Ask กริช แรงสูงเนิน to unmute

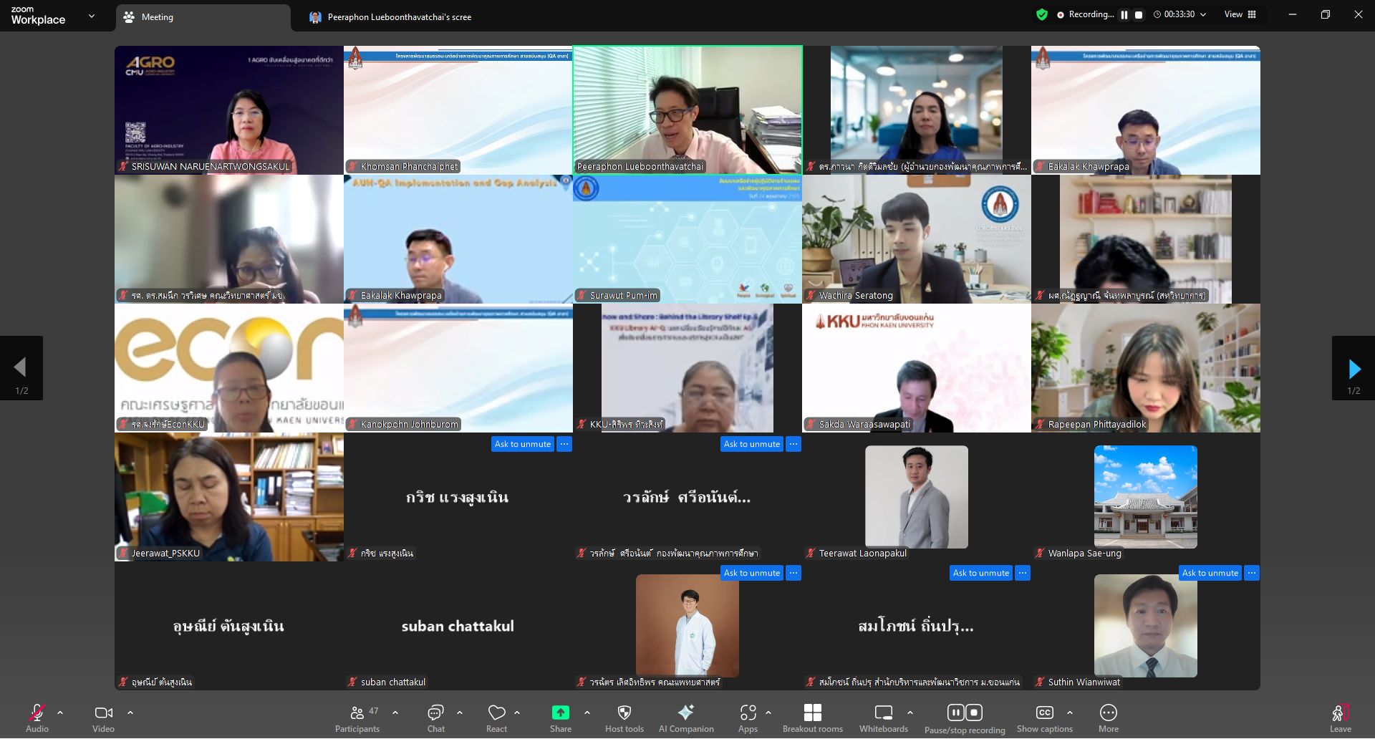(x=522, y=444)
